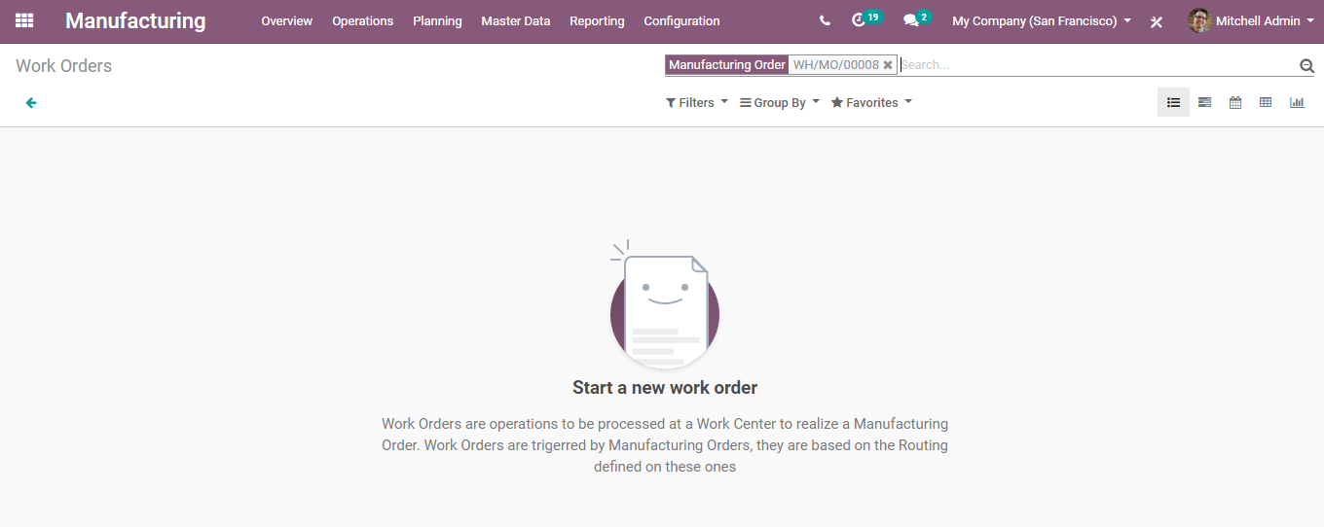Open the Operations menu
Viewport: 1324px width, 527px height.
[362, 20]
